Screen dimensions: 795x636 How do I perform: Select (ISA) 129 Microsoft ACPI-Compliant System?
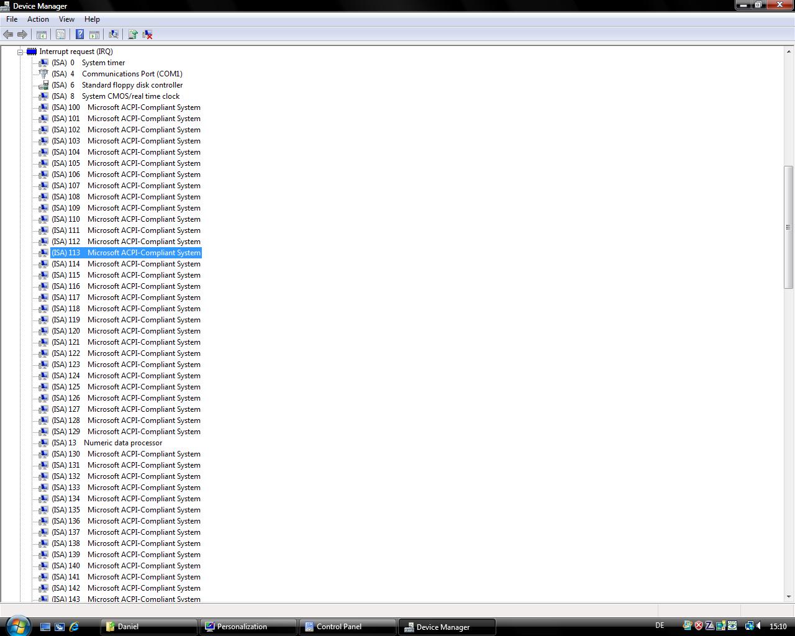[126, 432]
